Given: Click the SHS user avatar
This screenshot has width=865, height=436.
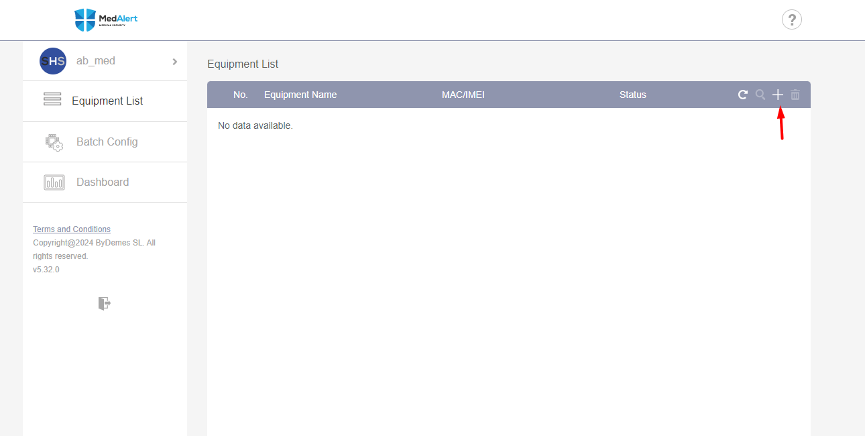Looking at the screenshot, I should tap(53, 61).
